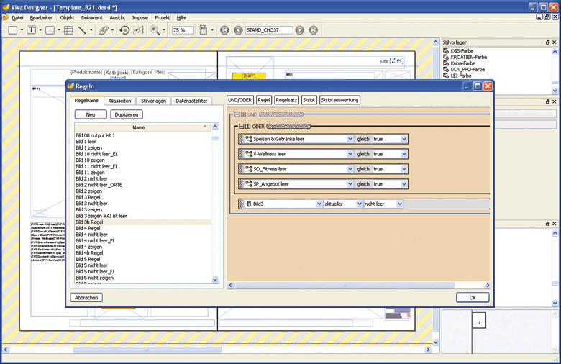The width and height of the screenshot is (561, 364).
Task: Open true dropdown for V-Wellness leer
Action: (404, 153)
